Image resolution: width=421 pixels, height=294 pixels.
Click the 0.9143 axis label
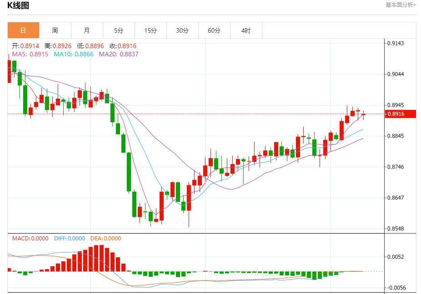[396, 43]
